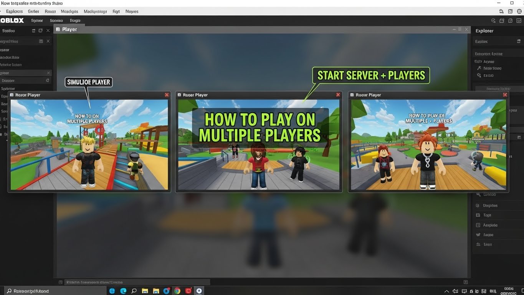Select the "Stugio" tab beside the ROBLOX logo

[75, 21]
